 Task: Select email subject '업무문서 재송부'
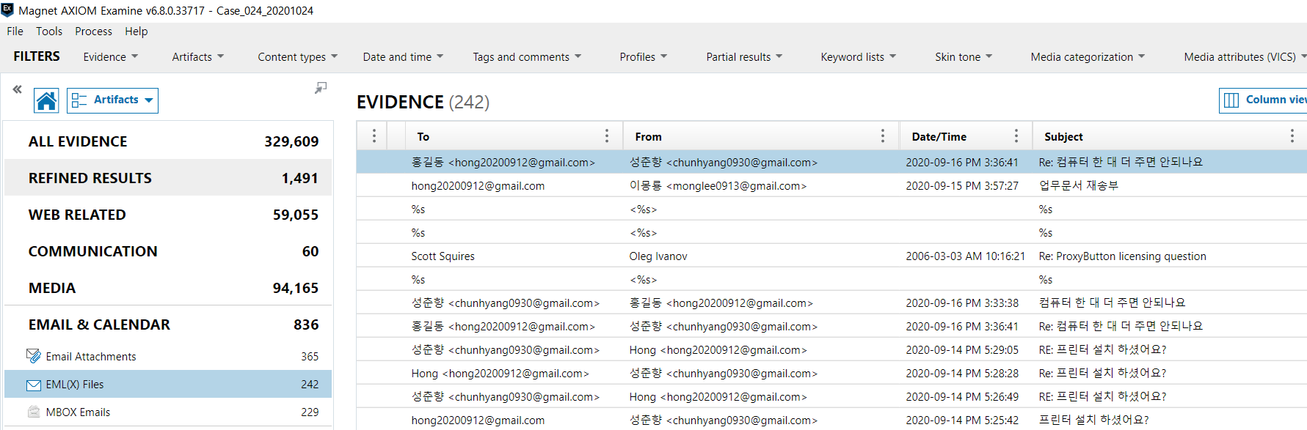[1078, 186]
